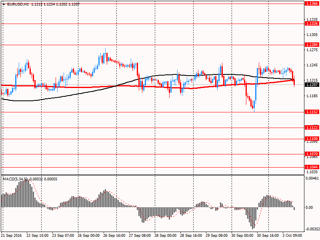
Task: Click the 1.1275 price scale value
Action: pos(312,50)
